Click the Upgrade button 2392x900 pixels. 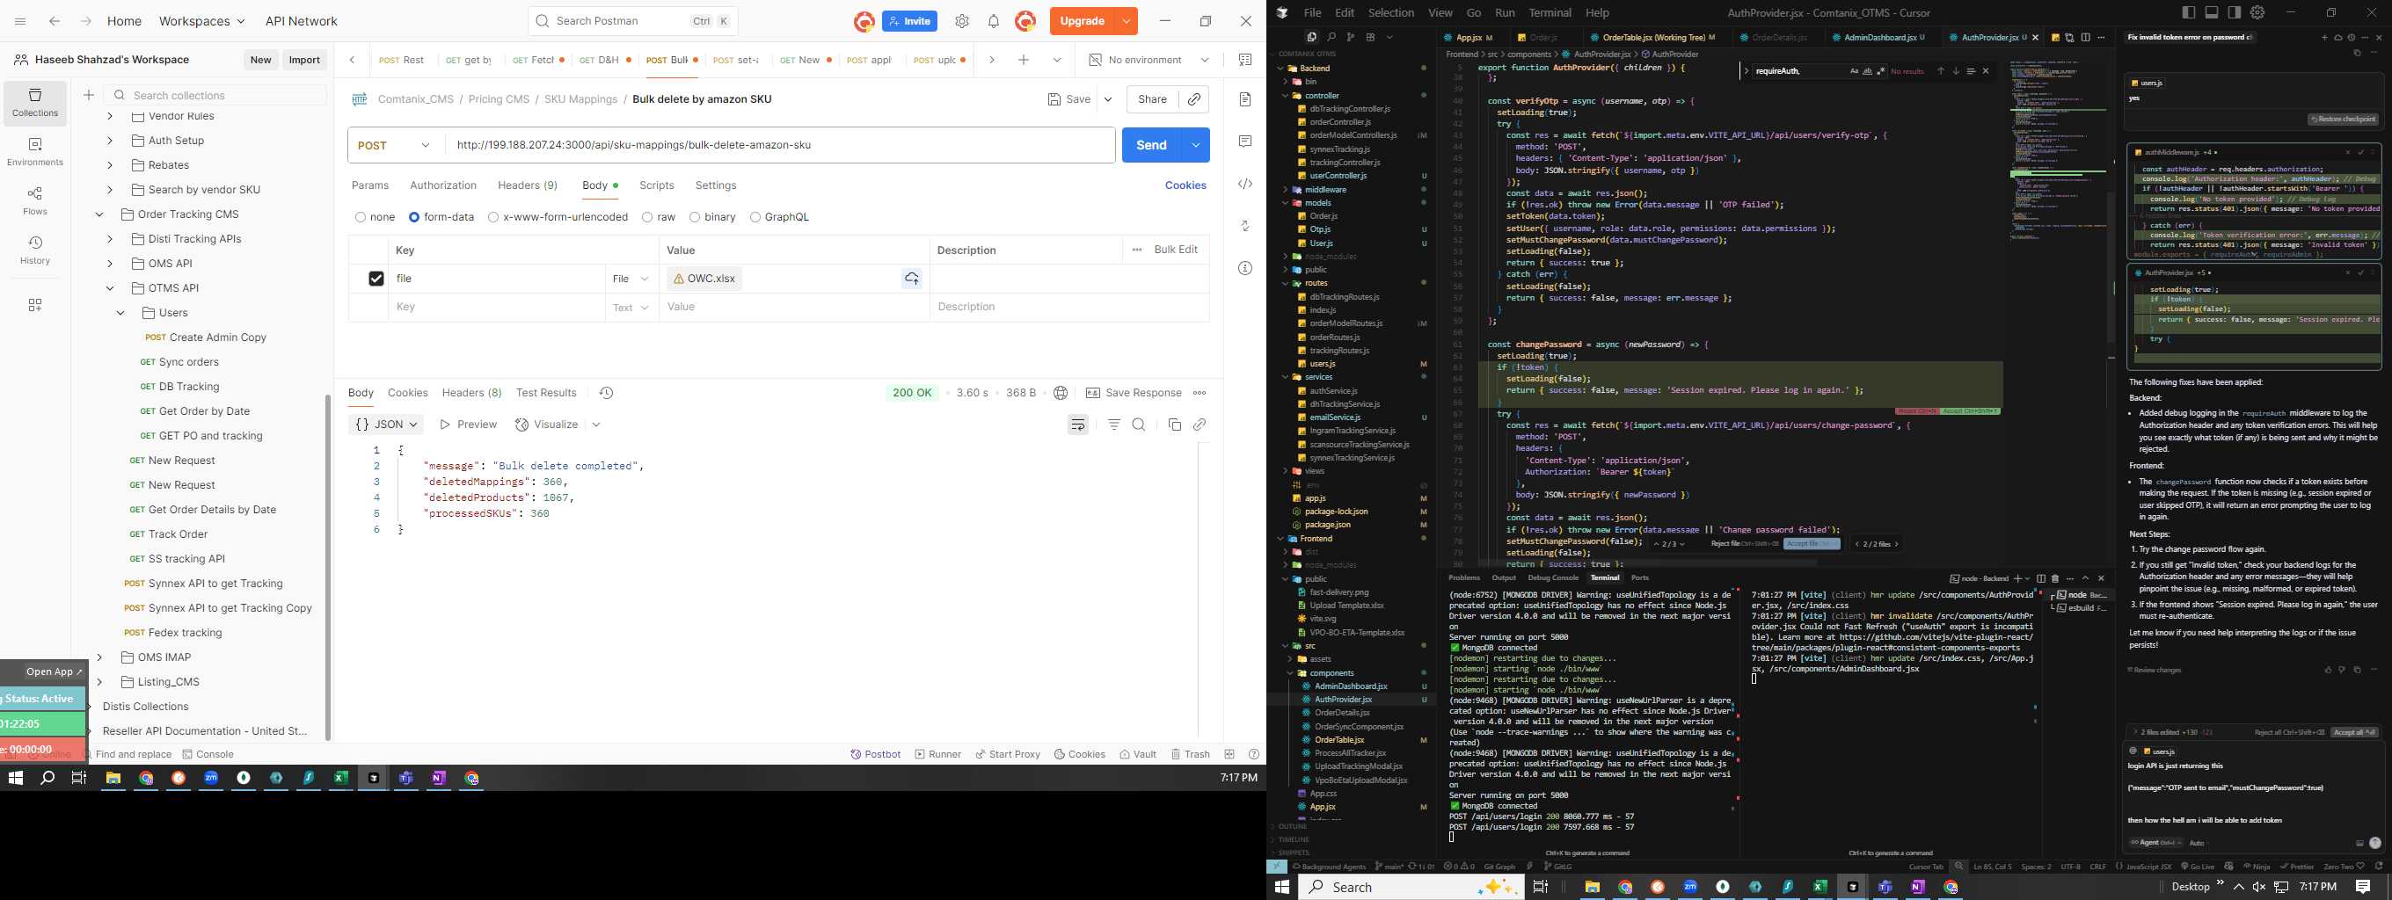1083,21
